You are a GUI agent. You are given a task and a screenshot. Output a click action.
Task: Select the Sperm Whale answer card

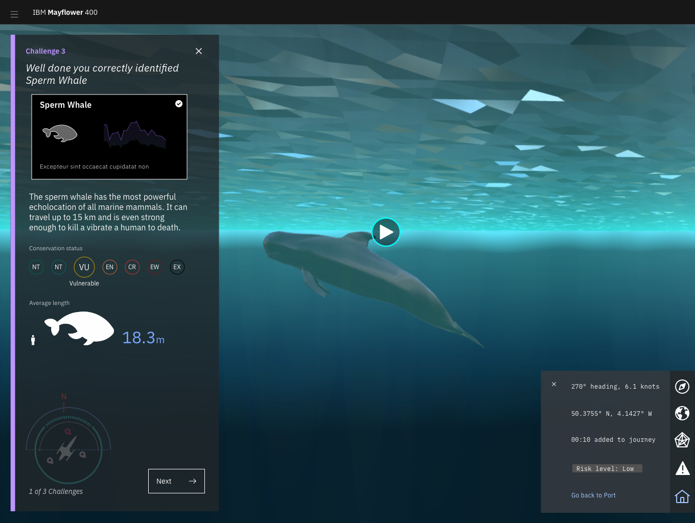pos(109,137)
